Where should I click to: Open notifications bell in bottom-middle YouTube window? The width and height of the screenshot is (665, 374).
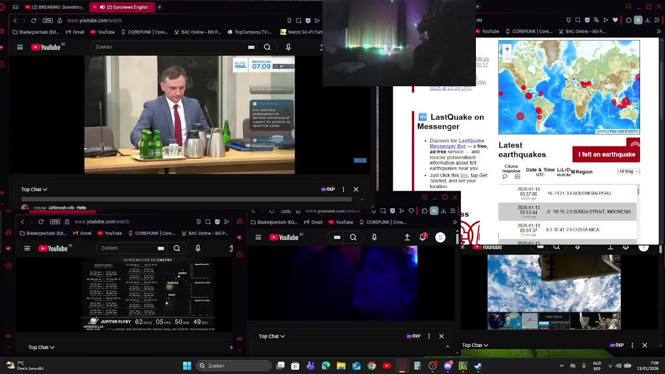[423, 237]
